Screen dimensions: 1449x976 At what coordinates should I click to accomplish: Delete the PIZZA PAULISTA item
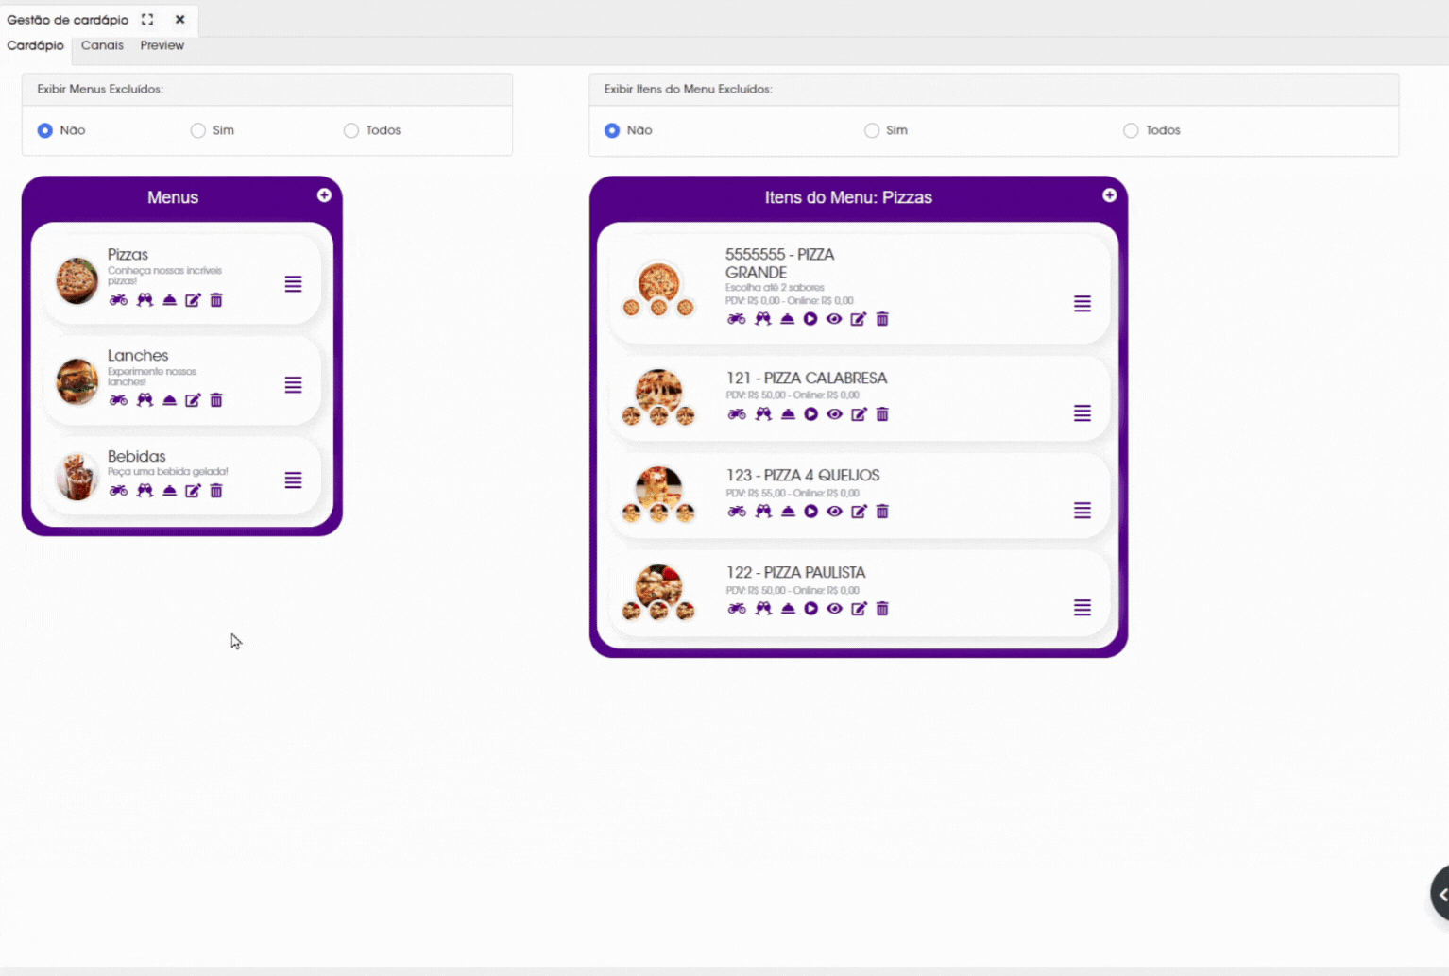click(882, 609)
